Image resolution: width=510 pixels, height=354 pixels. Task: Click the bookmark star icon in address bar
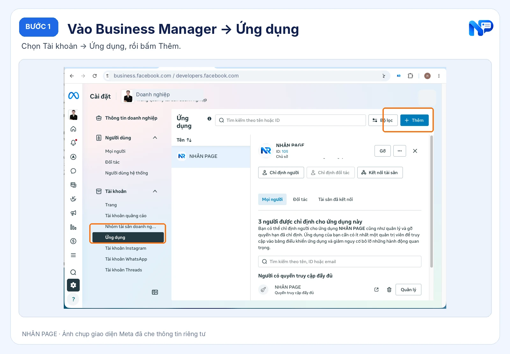[384, 76]
